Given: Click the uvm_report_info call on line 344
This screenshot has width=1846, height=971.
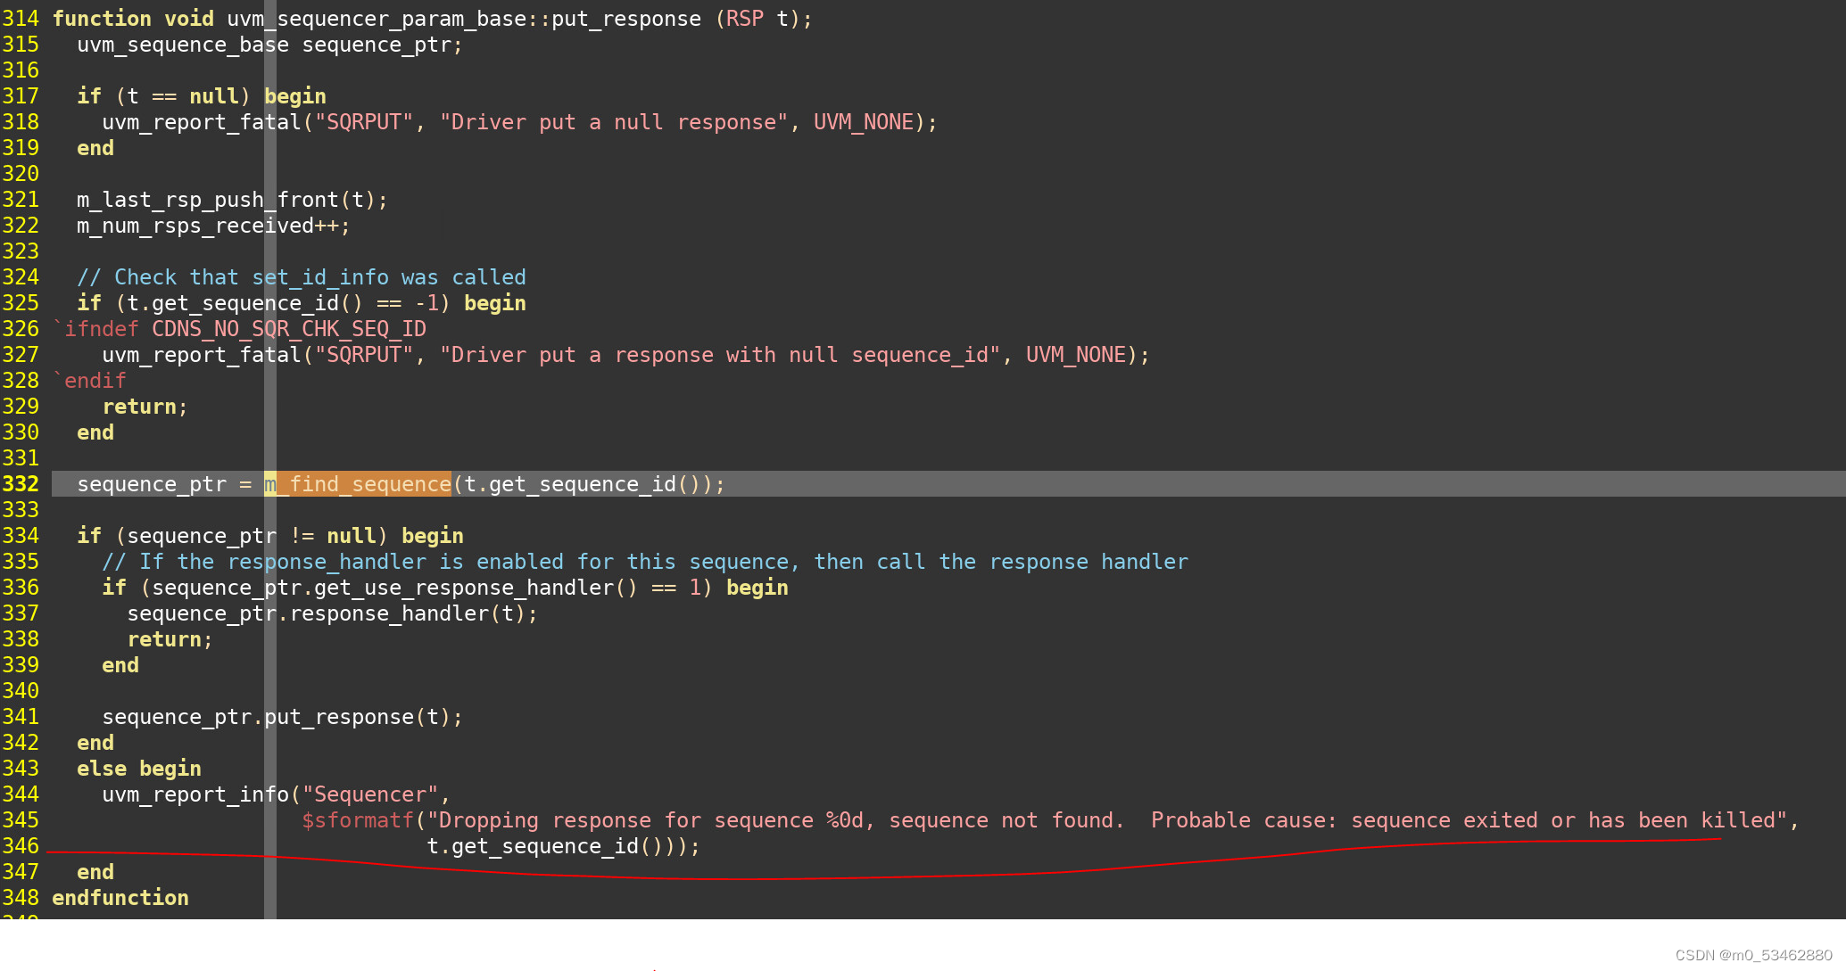Looking at the screenshot, I should click(x=195, y=794).
